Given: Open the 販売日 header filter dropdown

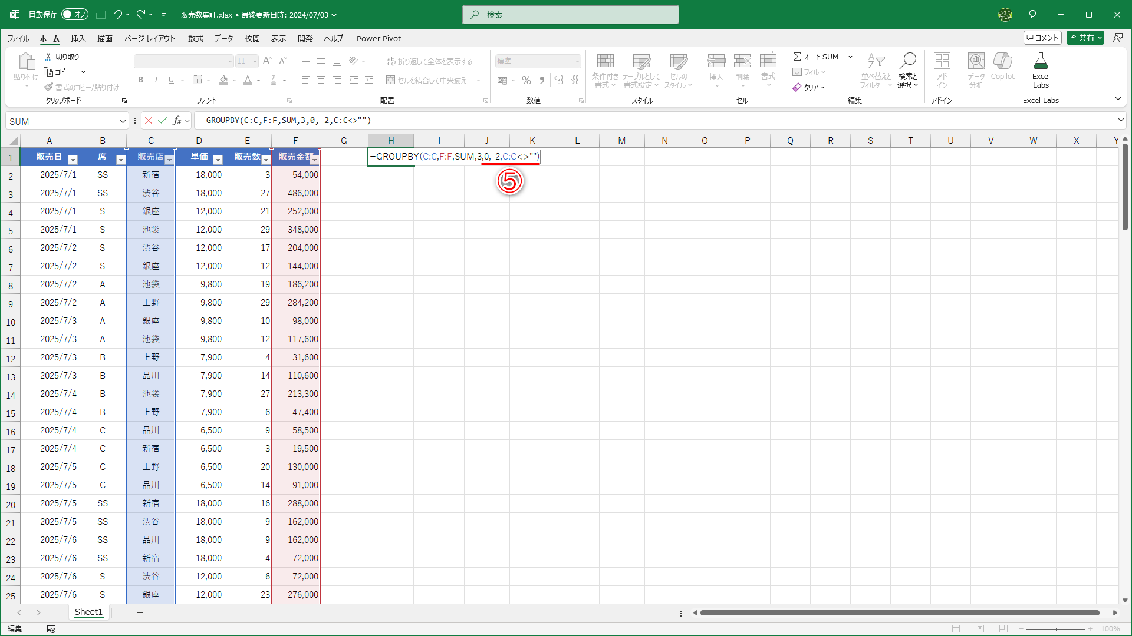Looking at the screenshot, I should pos(73,160).
